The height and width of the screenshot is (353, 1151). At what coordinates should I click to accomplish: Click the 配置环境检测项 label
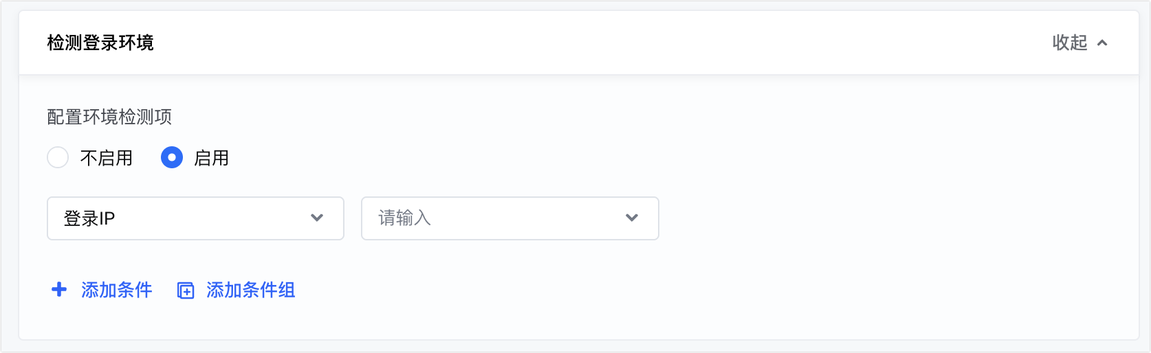(109, 117)
